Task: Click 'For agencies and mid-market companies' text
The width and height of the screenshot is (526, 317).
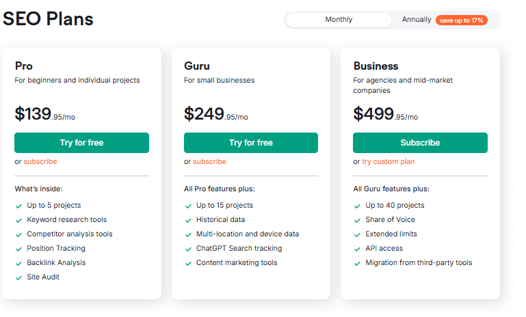Action: (x=403, y=85)
